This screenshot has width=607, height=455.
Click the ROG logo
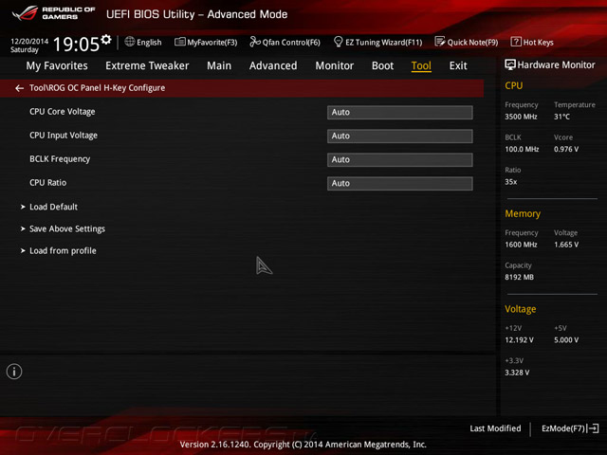(x=26, y=13)
